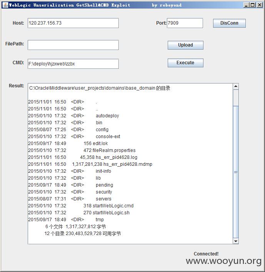Select the autodeploy directory row

pyautogui.click(x=73, y=116)
